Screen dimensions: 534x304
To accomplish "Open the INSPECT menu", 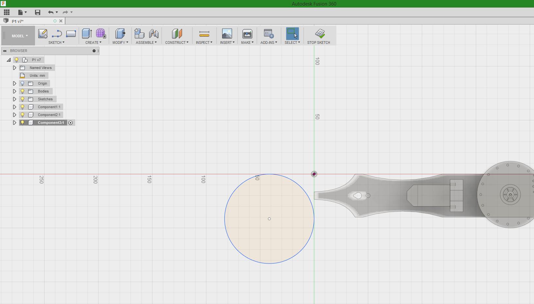I will pyautogui.click(x=204, y=42).
